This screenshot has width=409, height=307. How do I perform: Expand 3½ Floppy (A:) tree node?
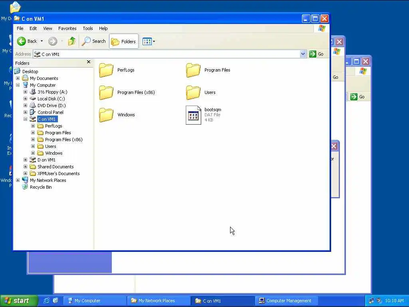click(x=25, y=92)
